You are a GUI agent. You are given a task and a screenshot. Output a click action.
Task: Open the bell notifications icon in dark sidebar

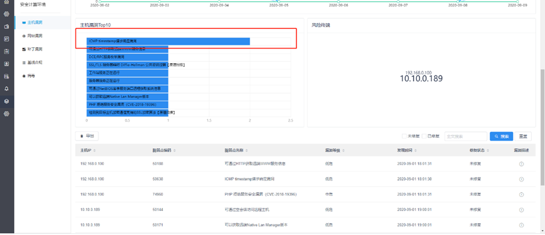pyautogui.click(x=6, y=88)
